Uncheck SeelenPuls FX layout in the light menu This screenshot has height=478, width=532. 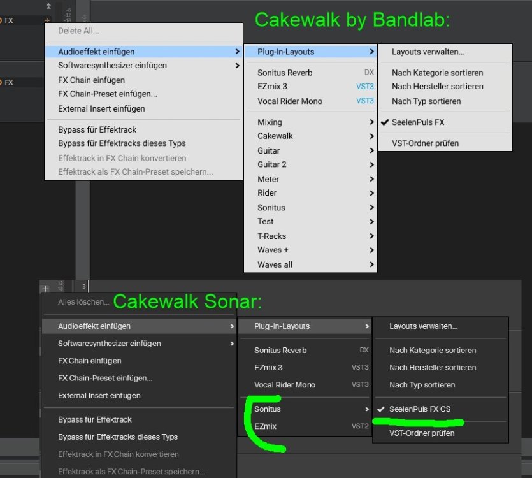pos(445,122)
